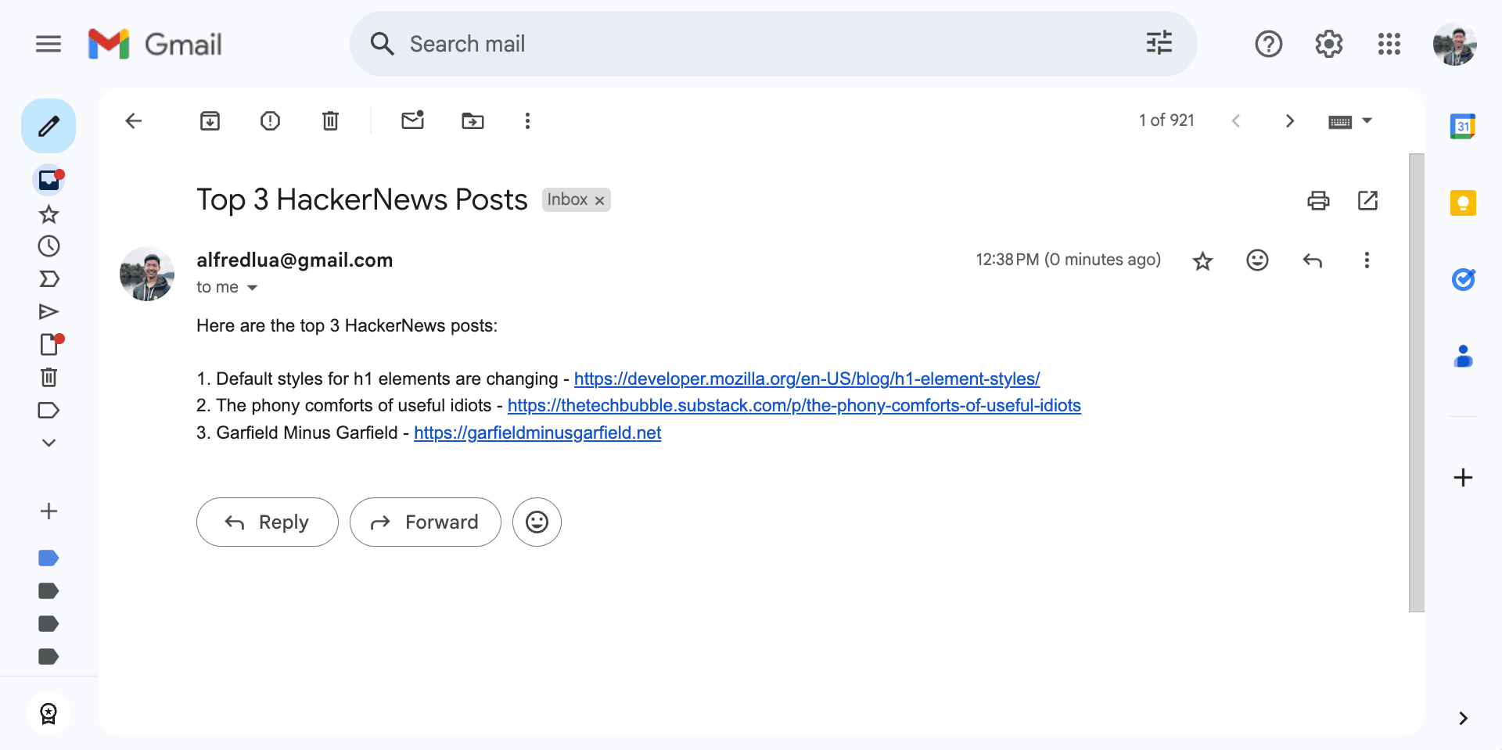Remove the Inbox label from conversation
Image resolution: width=1502 pixels, height=750 pixels.
click(x=599, y=201)
